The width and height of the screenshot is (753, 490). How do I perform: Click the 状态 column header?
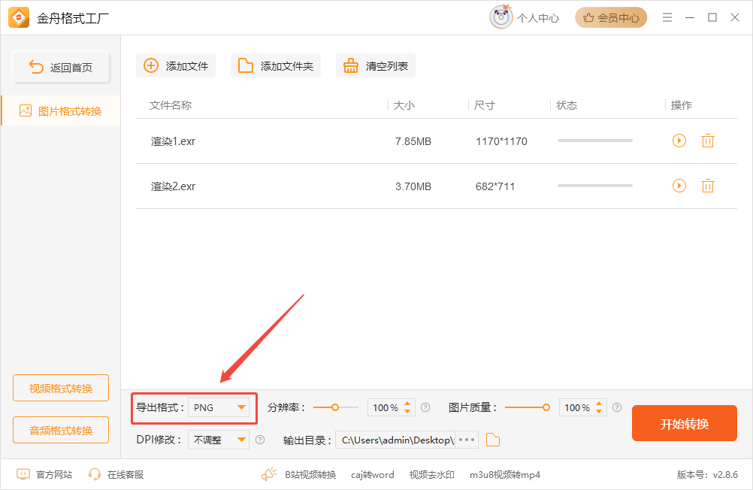tap(567, 105)
